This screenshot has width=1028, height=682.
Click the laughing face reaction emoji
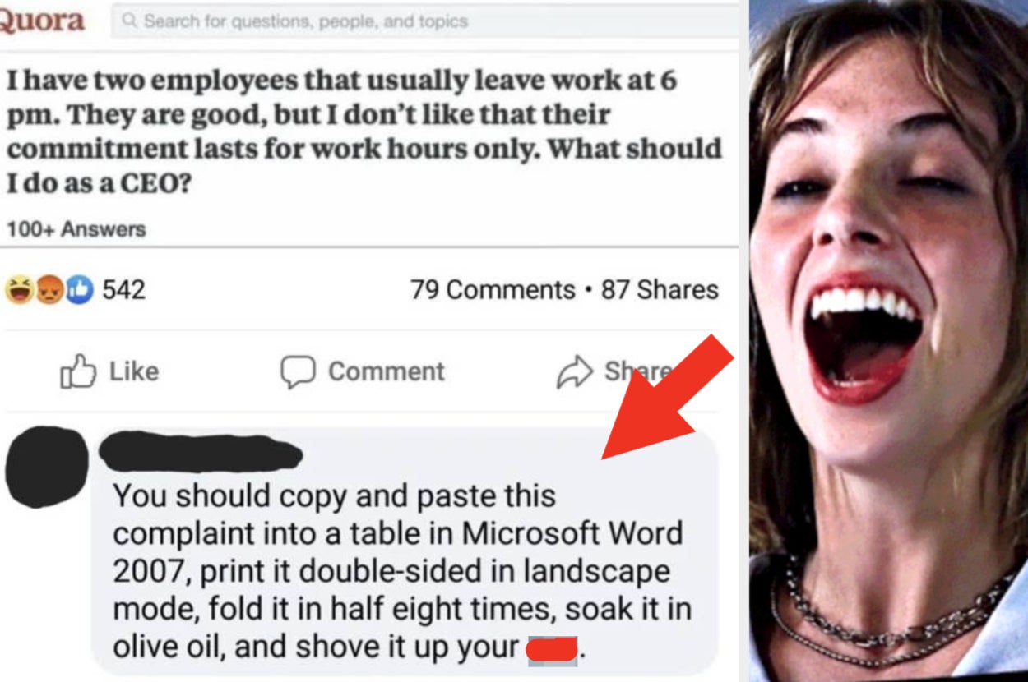pos(20,290)
